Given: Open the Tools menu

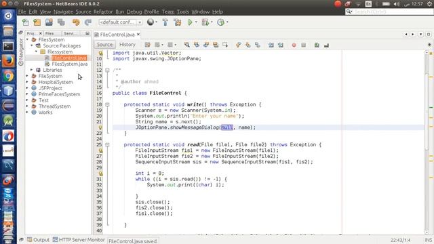Looking at the screenshot, I should 182,12.
